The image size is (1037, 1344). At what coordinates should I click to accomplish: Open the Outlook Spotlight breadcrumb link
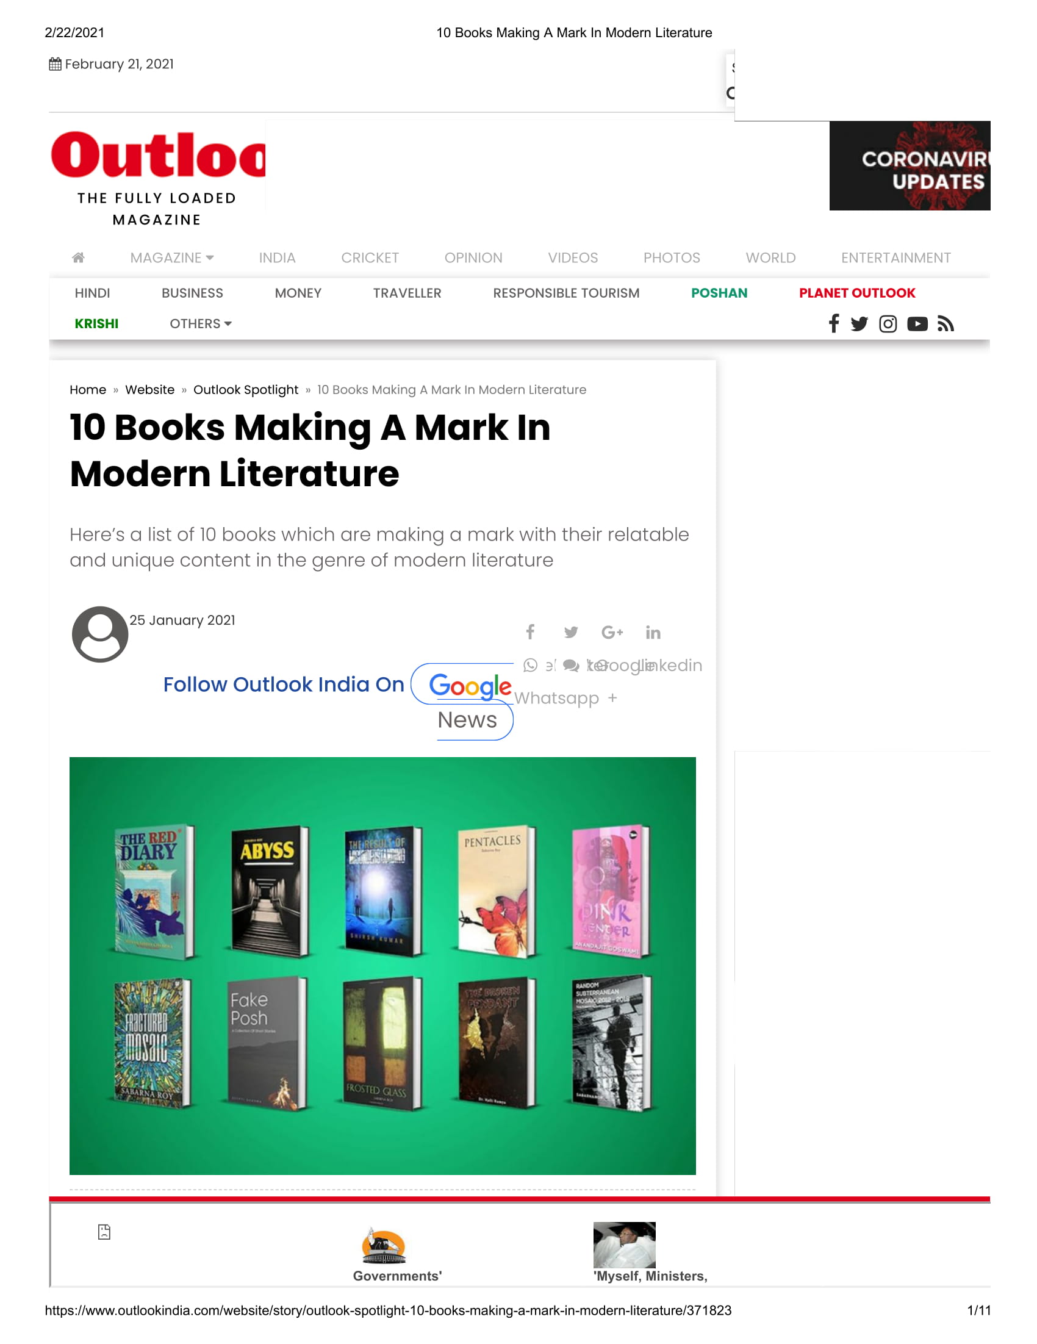pos(246,390)
